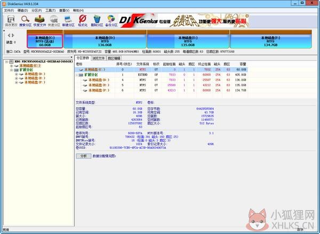The width and height of the screenshot is (320, 234).
Task: Click the EXTEND file system cell
Action: pos(142,75)
